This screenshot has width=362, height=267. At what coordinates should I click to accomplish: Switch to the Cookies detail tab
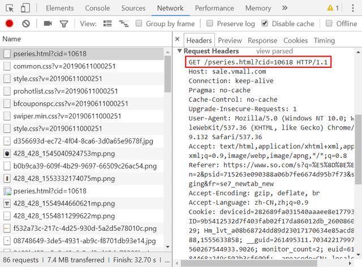click(x=295, y=40)
